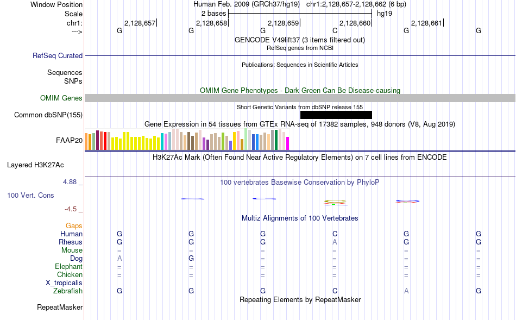Click the magenta bar in GTEx chart
Image resolution: width=516 pixels, height=320 pixels.
click(x=288, y=143)
